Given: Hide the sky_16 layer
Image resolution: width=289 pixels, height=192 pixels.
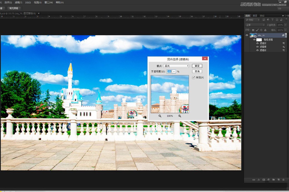Looking at the screenshot, I should [x=247, y=35].
